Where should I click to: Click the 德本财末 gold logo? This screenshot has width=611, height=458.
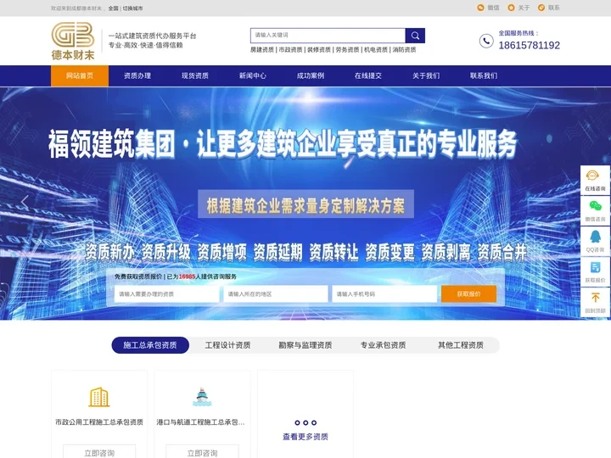point(73,41)
